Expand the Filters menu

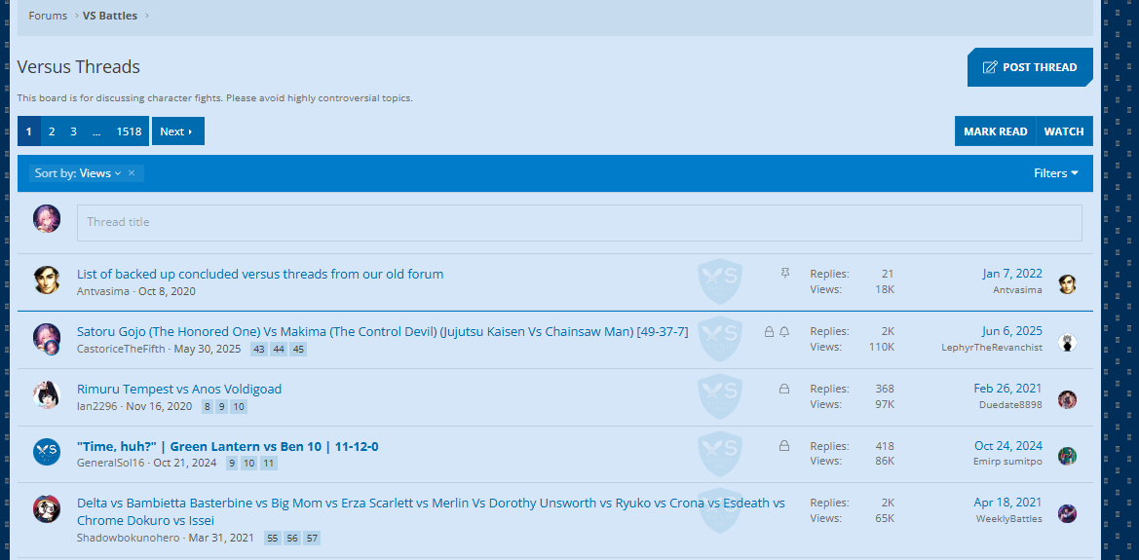[x=1056, y=172]
